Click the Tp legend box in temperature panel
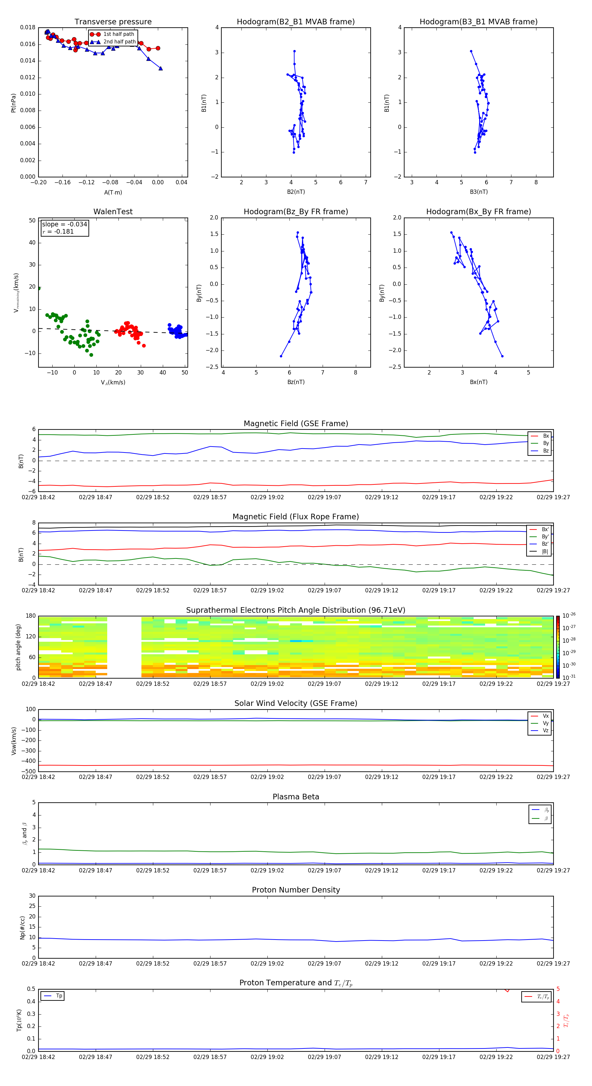Viewport: 592px width, 1086px height. click(53, 996)
